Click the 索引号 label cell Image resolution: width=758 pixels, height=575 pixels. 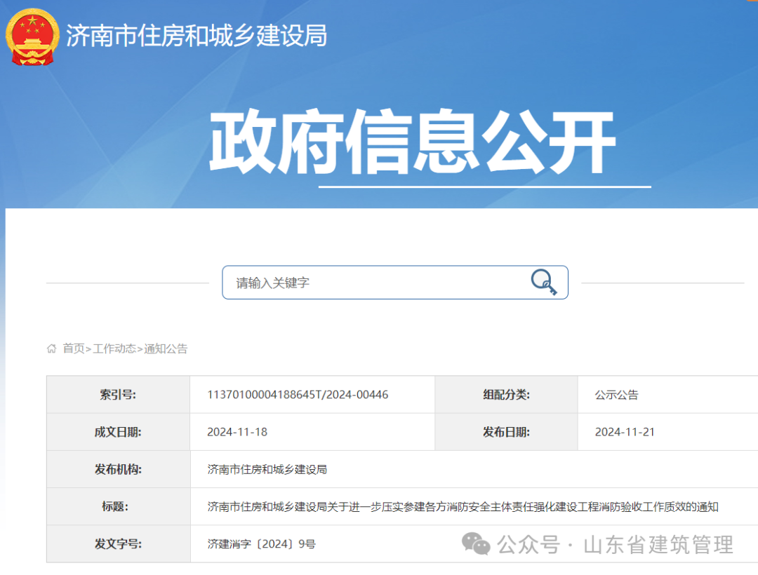(118, 394)
